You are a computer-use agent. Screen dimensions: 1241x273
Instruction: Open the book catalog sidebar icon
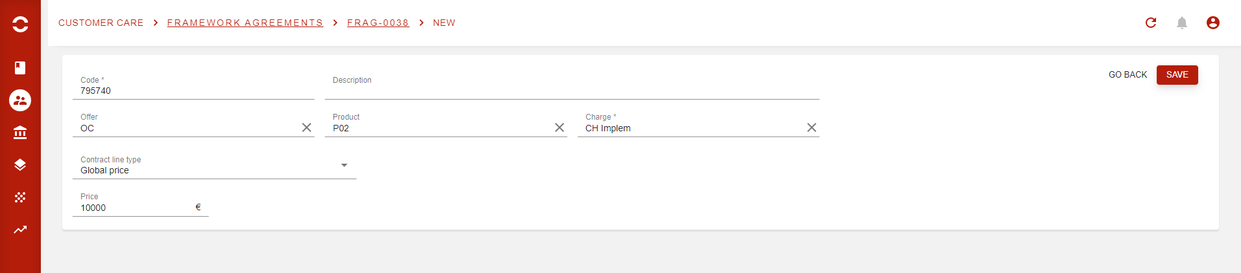20,68
